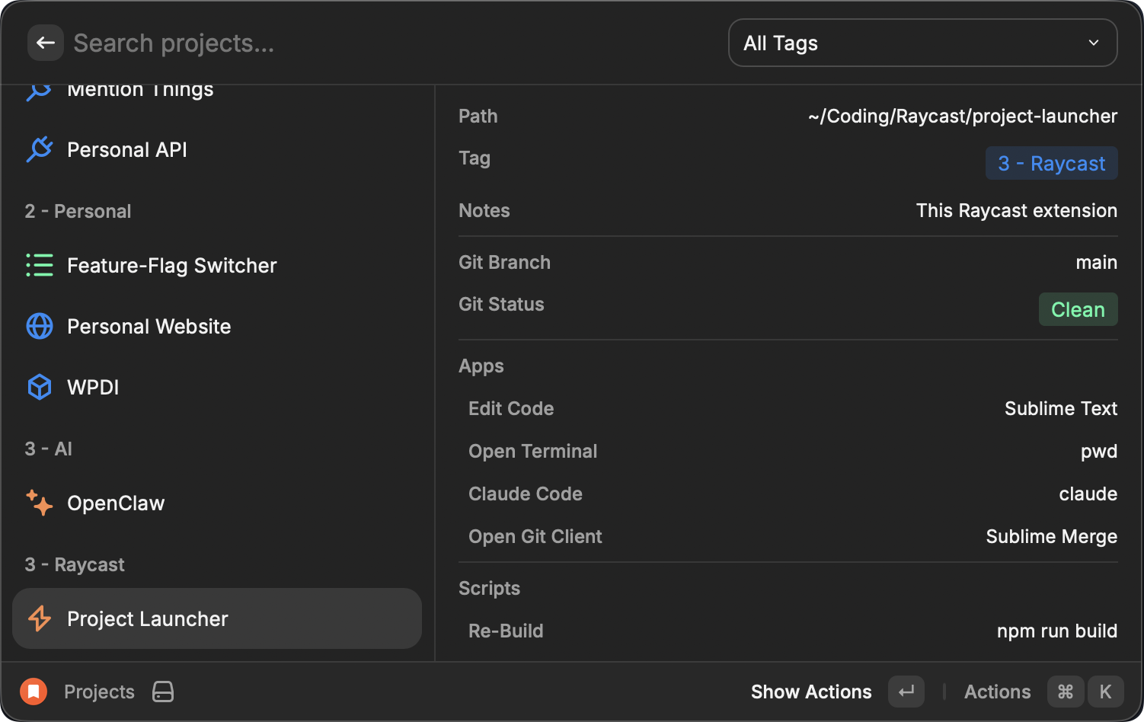Screen dimensions: 1144x722
Task: Click the green Clean status color chip
Action: [1078, 309]
